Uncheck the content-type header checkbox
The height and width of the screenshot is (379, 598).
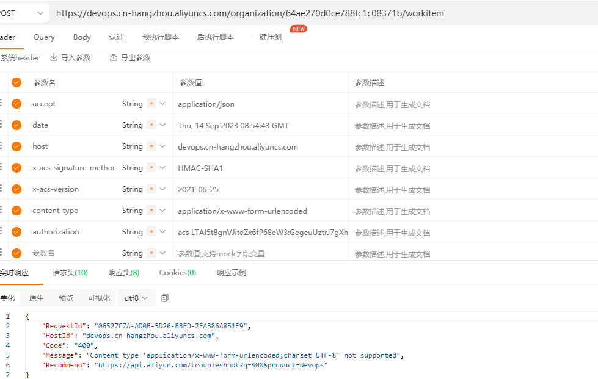pos(16,211)
